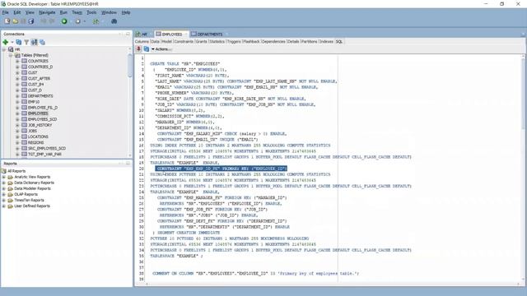Click the SQL worksheet toolbar icon
The width and height of the screenshot is (527, 296).
96,21
